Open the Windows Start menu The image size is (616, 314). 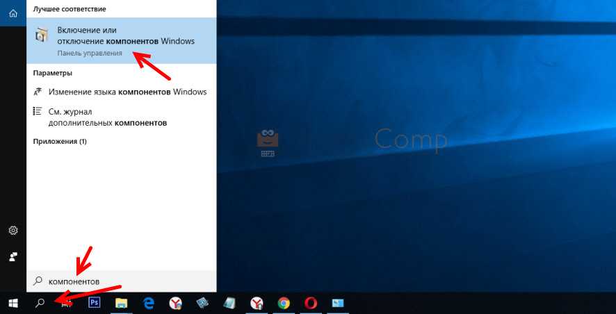(13, 303)
